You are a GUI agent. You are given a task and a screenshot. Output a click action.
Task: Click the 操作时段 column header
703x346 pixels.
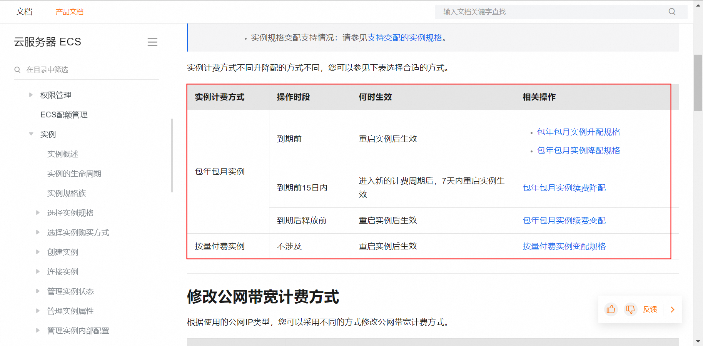(x=310, y=97)
